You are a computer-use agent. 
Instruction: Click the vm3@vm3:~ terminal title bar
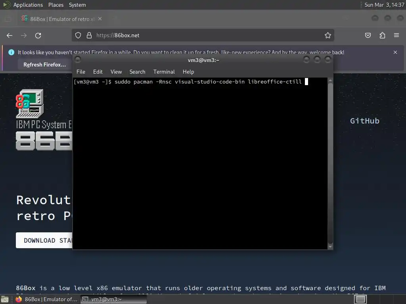coord(203,60)
